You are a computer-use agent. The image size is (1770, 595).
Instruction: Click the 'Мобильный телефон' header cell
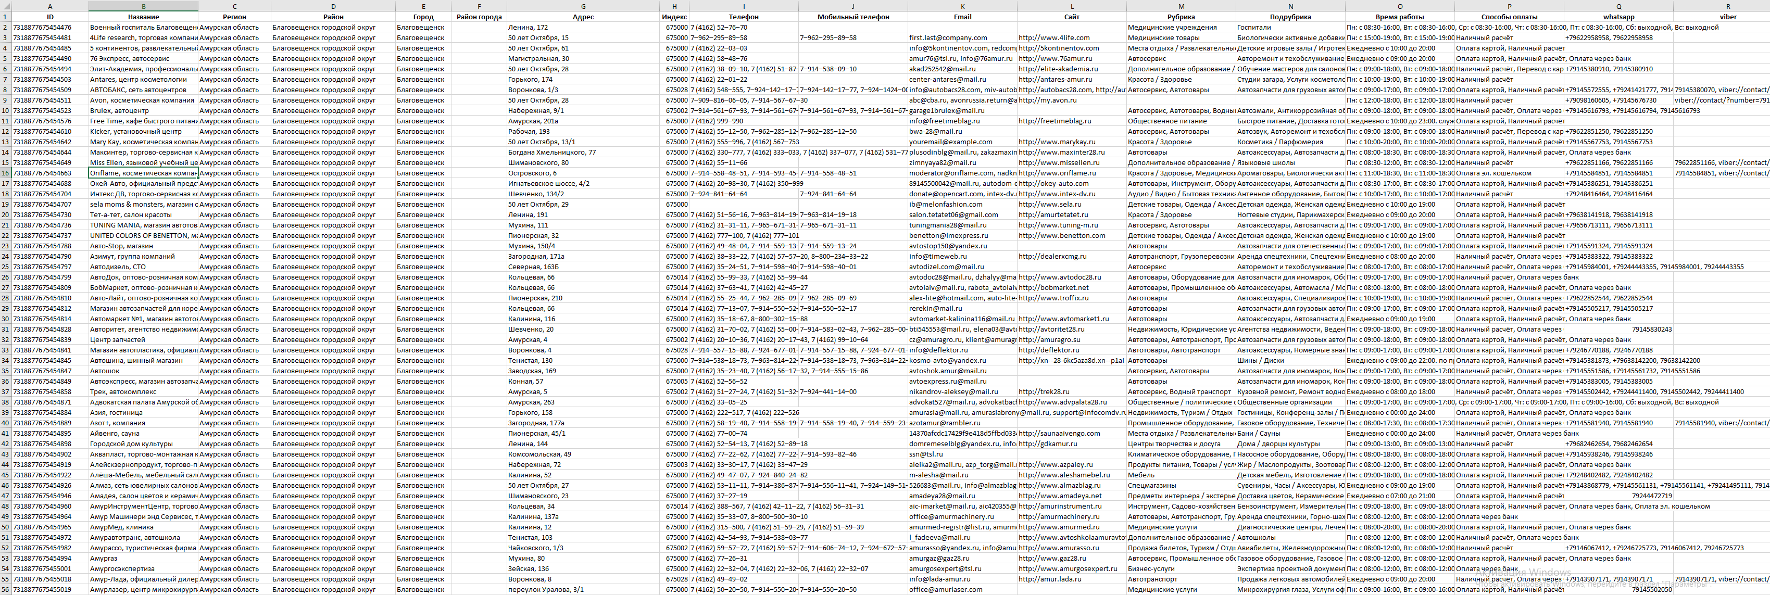click(852, 17)
